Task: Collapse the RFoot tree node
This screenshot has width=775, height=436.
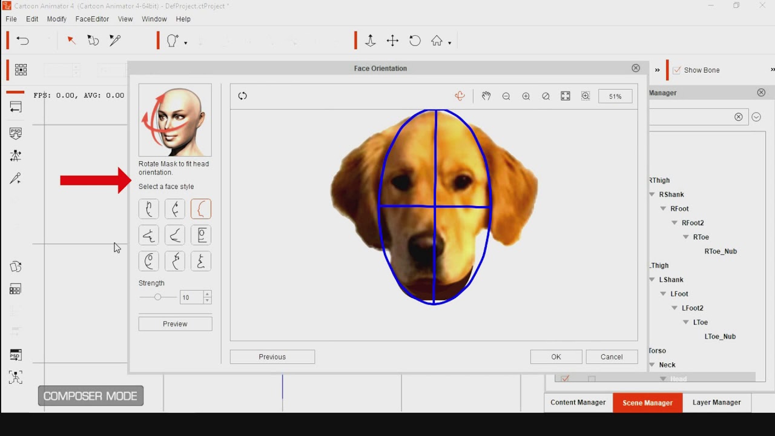Action: [x=664, y=208]
